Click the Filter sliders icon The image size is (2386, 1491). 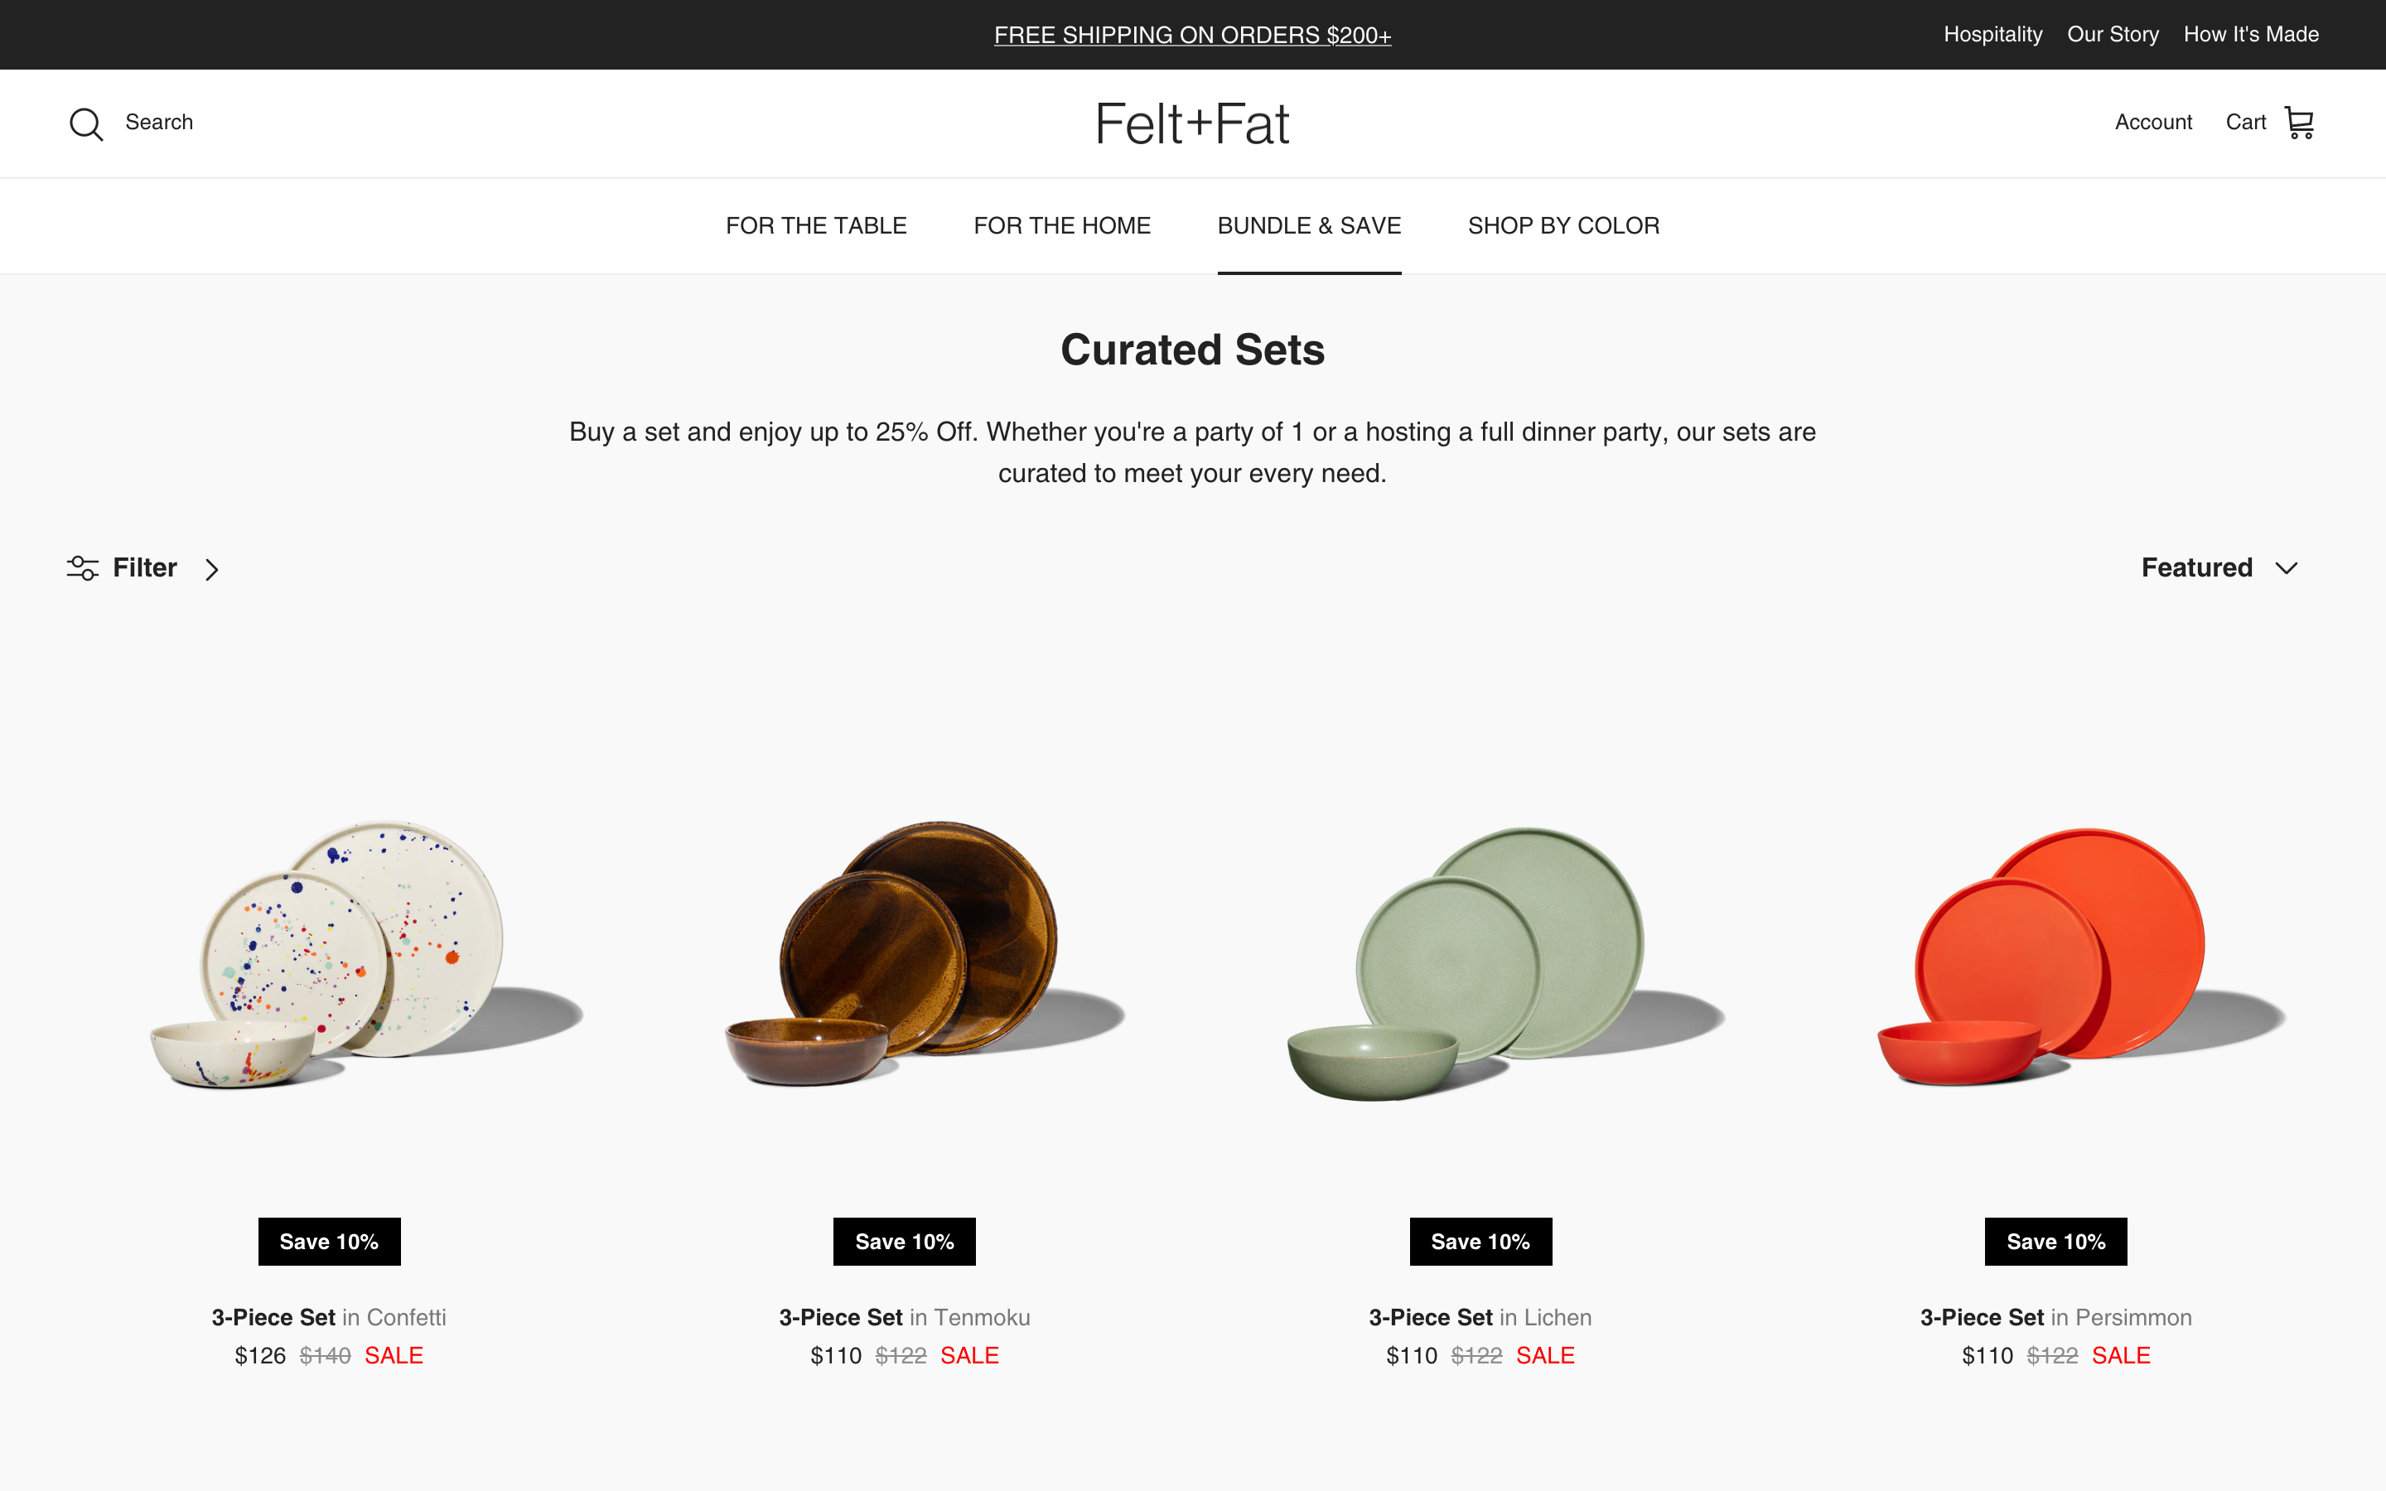tap(81, 567)
